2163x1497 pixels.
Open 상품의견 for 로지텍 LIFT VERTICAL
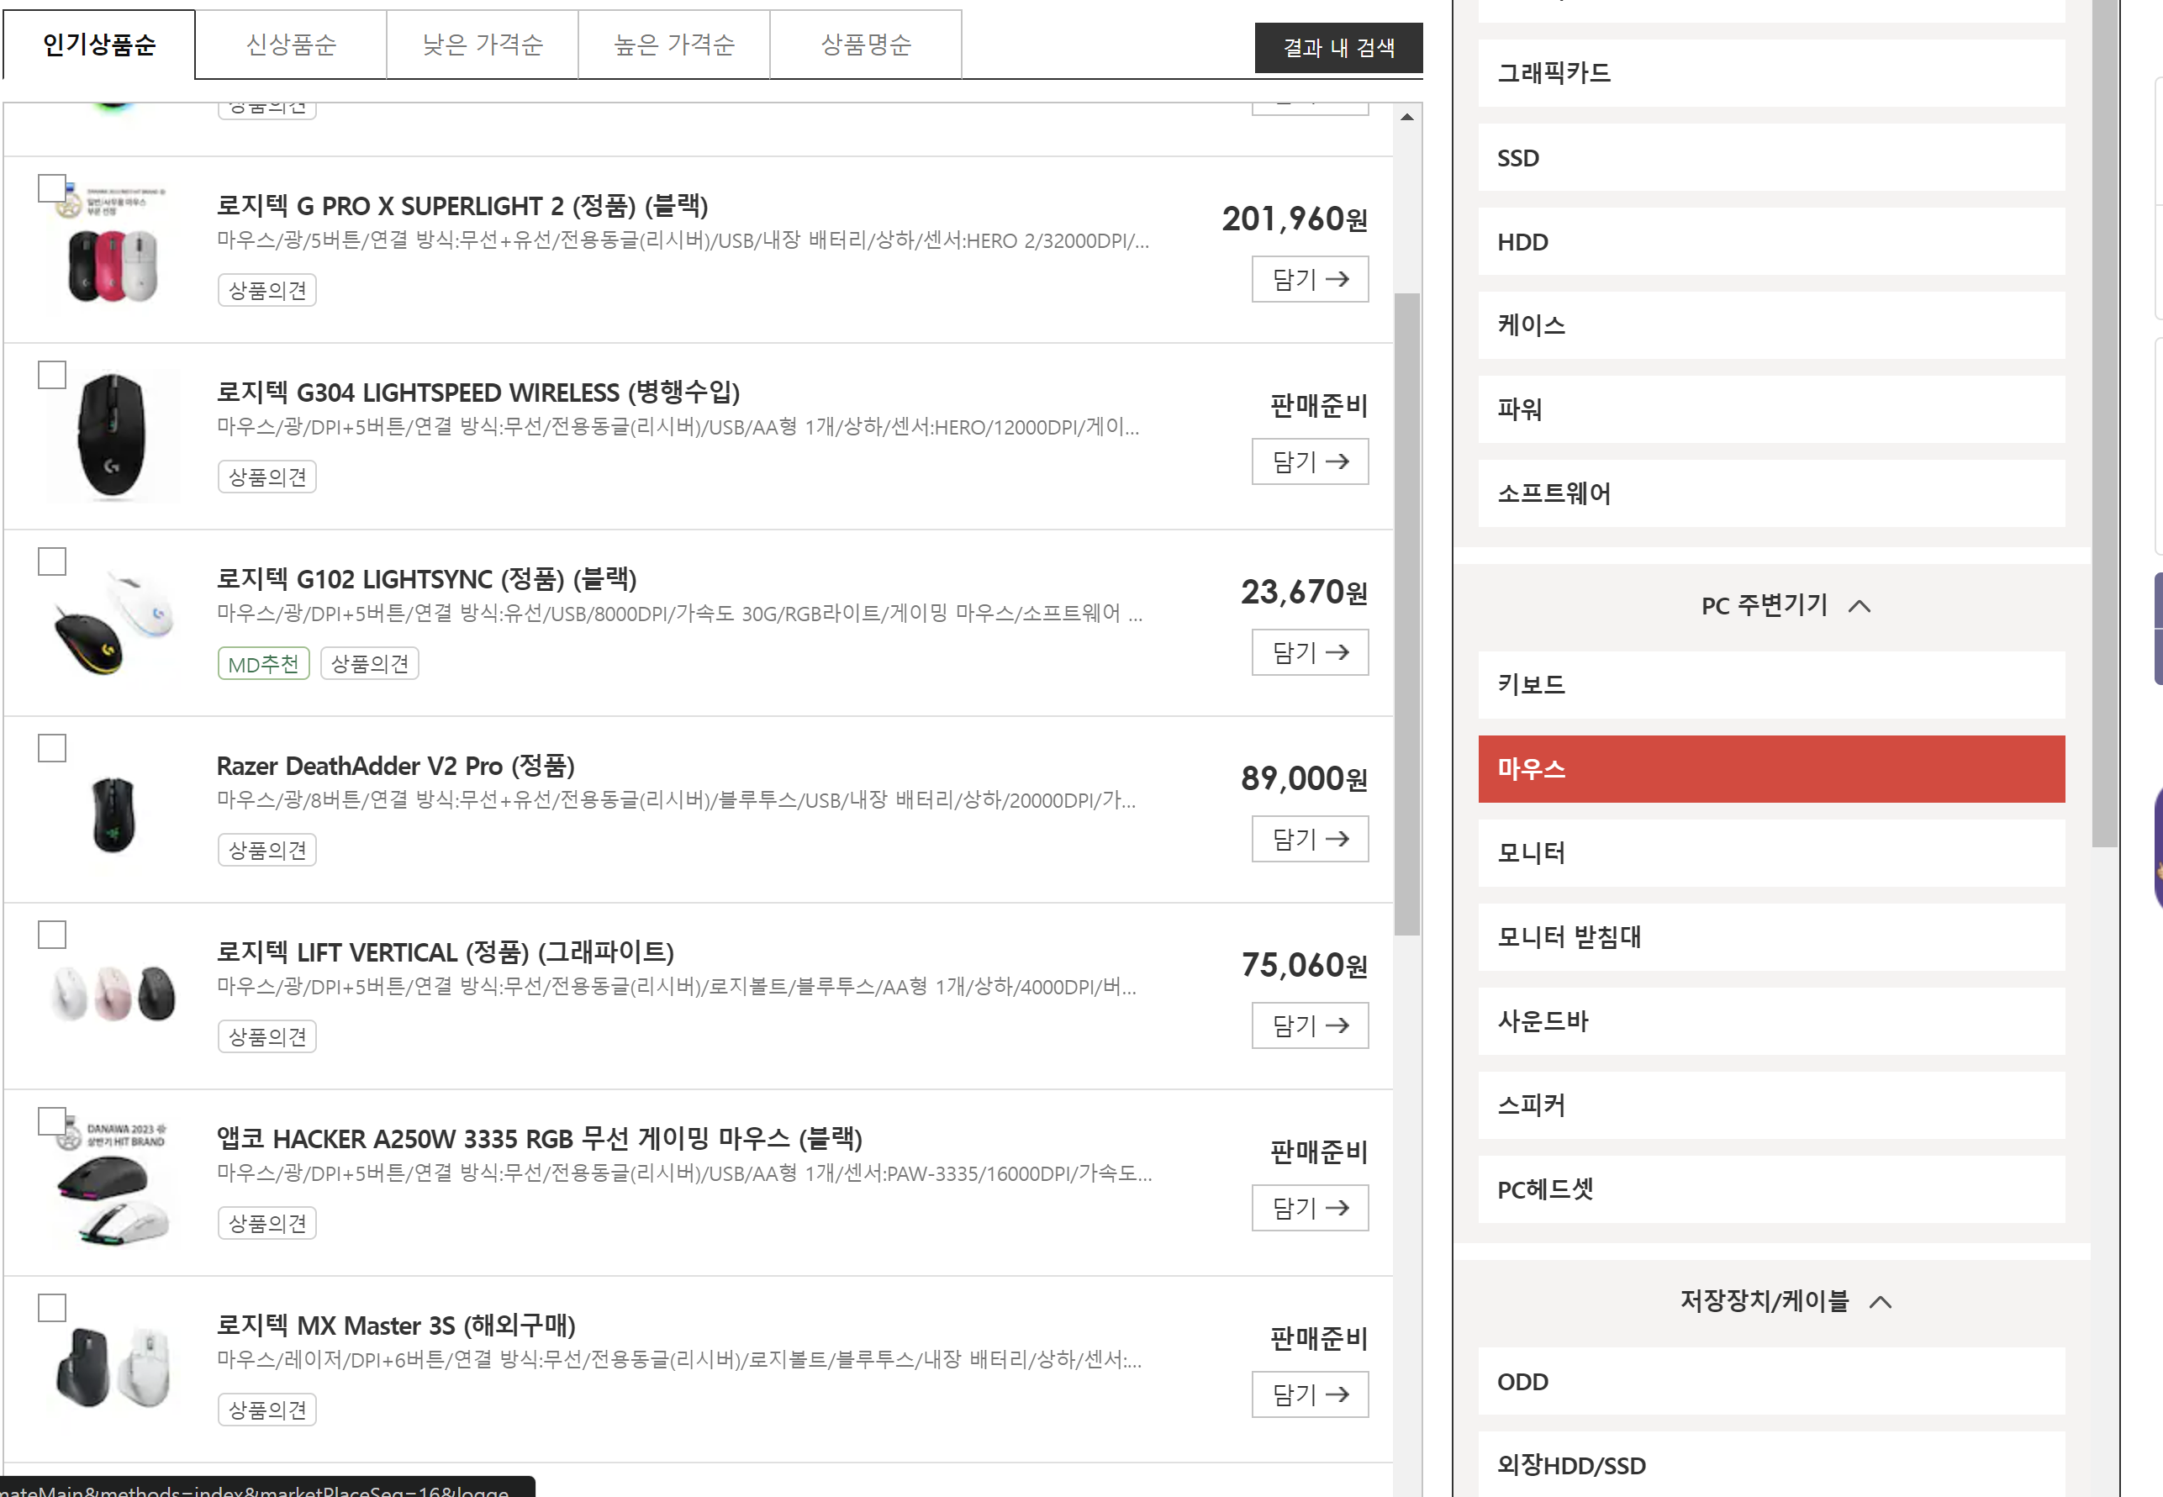(267, 1036)
